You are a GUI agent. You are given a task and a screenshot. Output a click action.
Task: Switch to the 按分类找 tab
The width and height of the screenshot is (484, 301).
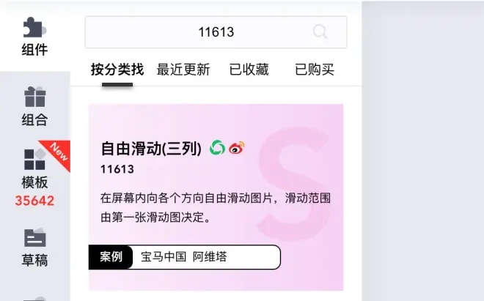[x=117, y=70]
